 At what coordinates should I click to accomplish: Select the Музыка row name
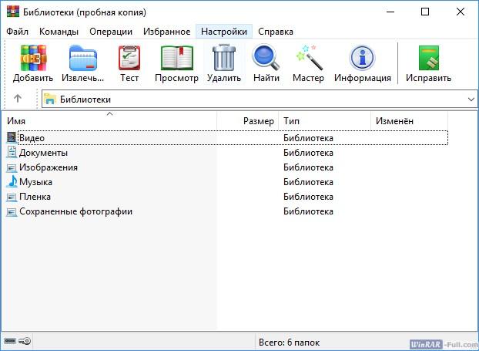click(x=35, y=182)
